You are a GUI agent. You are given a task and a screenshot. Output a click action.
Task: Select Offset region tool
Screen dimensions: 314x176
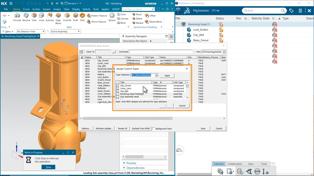[150, 16]
